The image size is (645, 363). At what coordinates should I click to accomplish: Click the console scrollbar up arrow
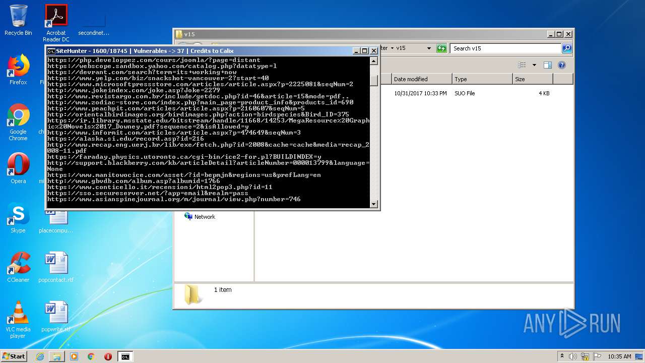tap(374, 61)
